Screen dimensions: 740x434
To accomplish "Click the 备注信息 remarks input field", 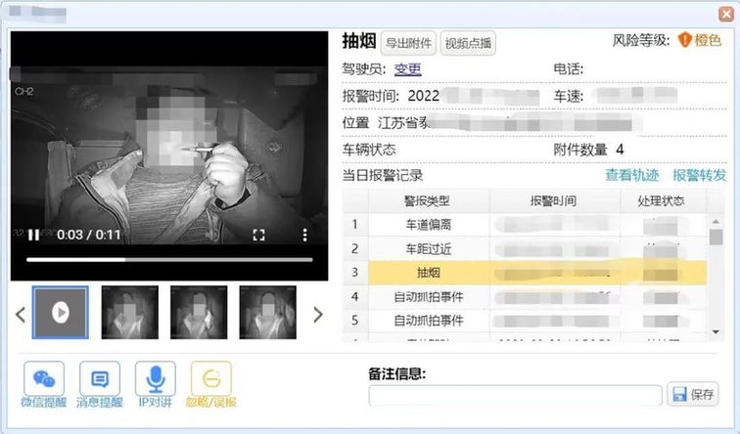I will coord(515,395).
